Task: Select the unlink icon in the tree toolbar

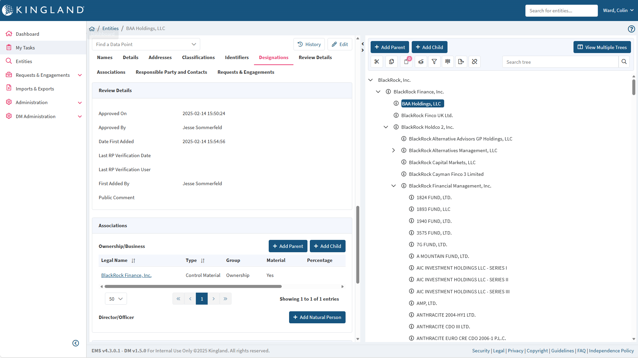Action: pyautogui.click(x=475, y=62)
